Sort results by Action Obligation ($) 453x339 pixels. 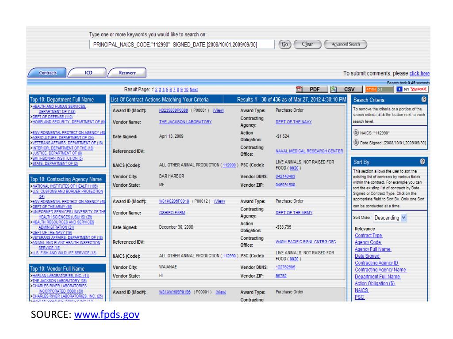point(375,284)
